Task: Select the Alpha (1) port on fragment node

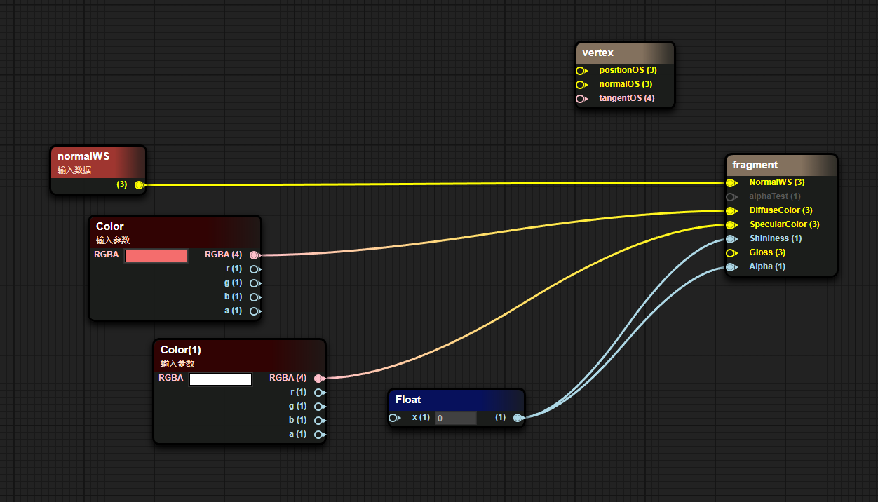Action: [x=731, y=266]
